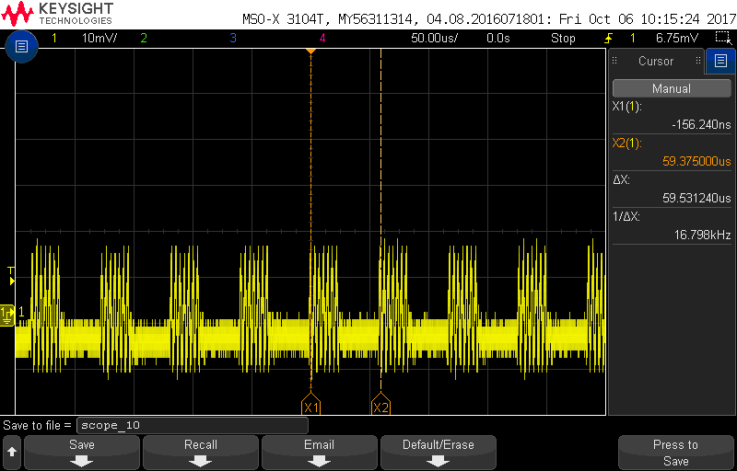Click the 50.00us/ timebase readout
The height and width of the screenshot is (471, 737).
click(x=434, y=39)
